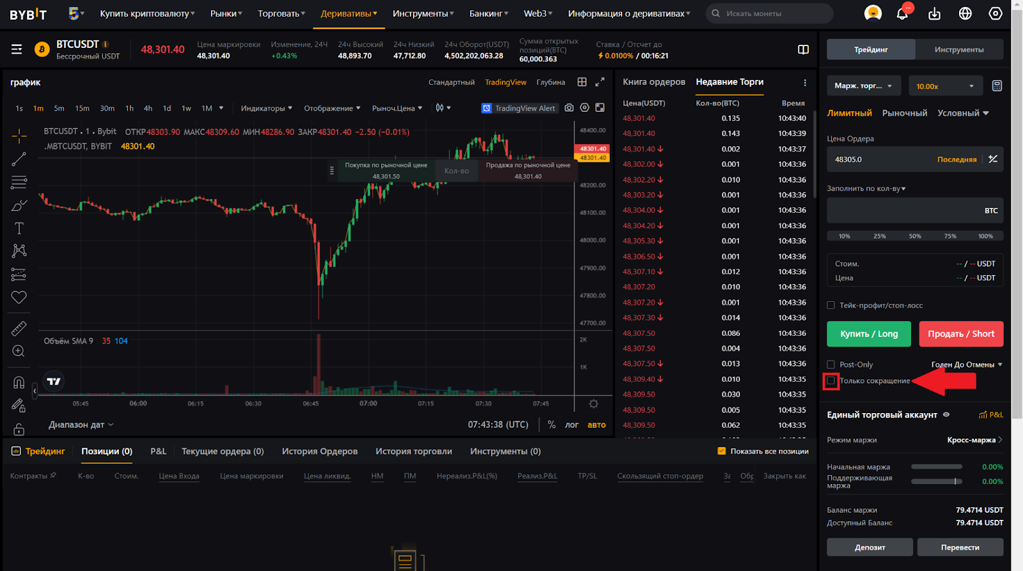This screenshot has height=571, width=1023.
Task: Toggle the magnet mode tool
Action: point(19,382)
